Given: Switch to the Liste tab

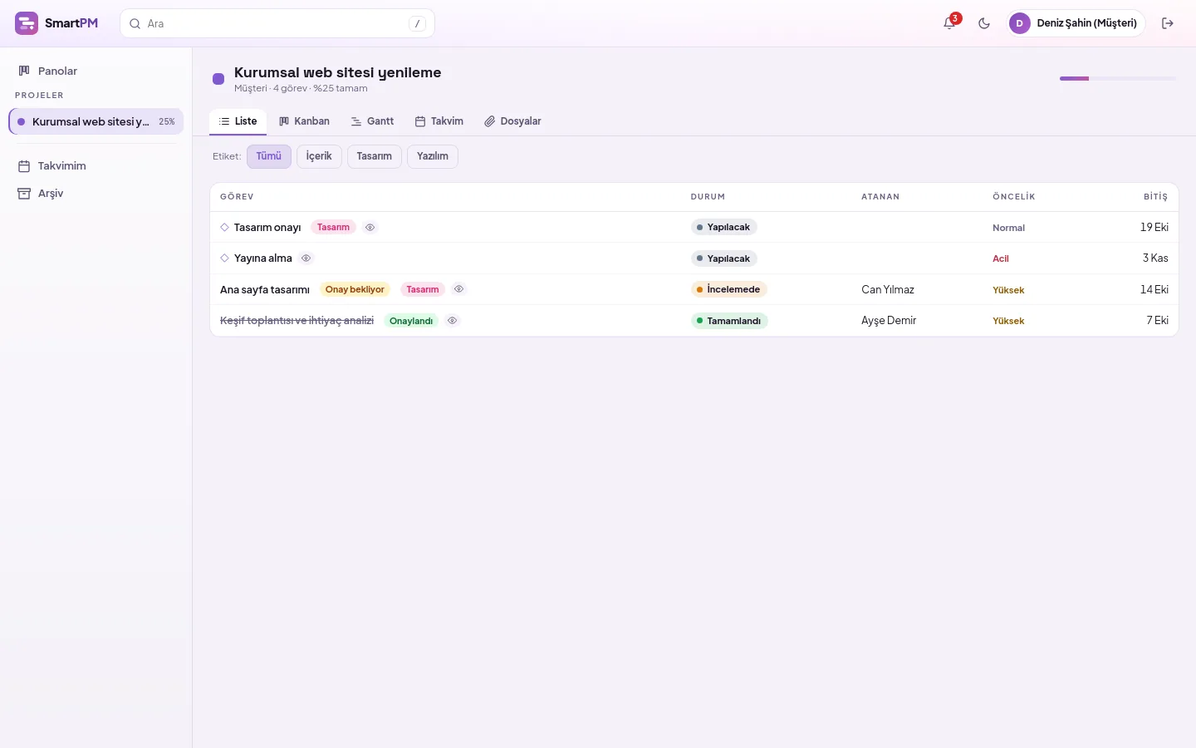Looking at the screenshot, I should point(238,121).
